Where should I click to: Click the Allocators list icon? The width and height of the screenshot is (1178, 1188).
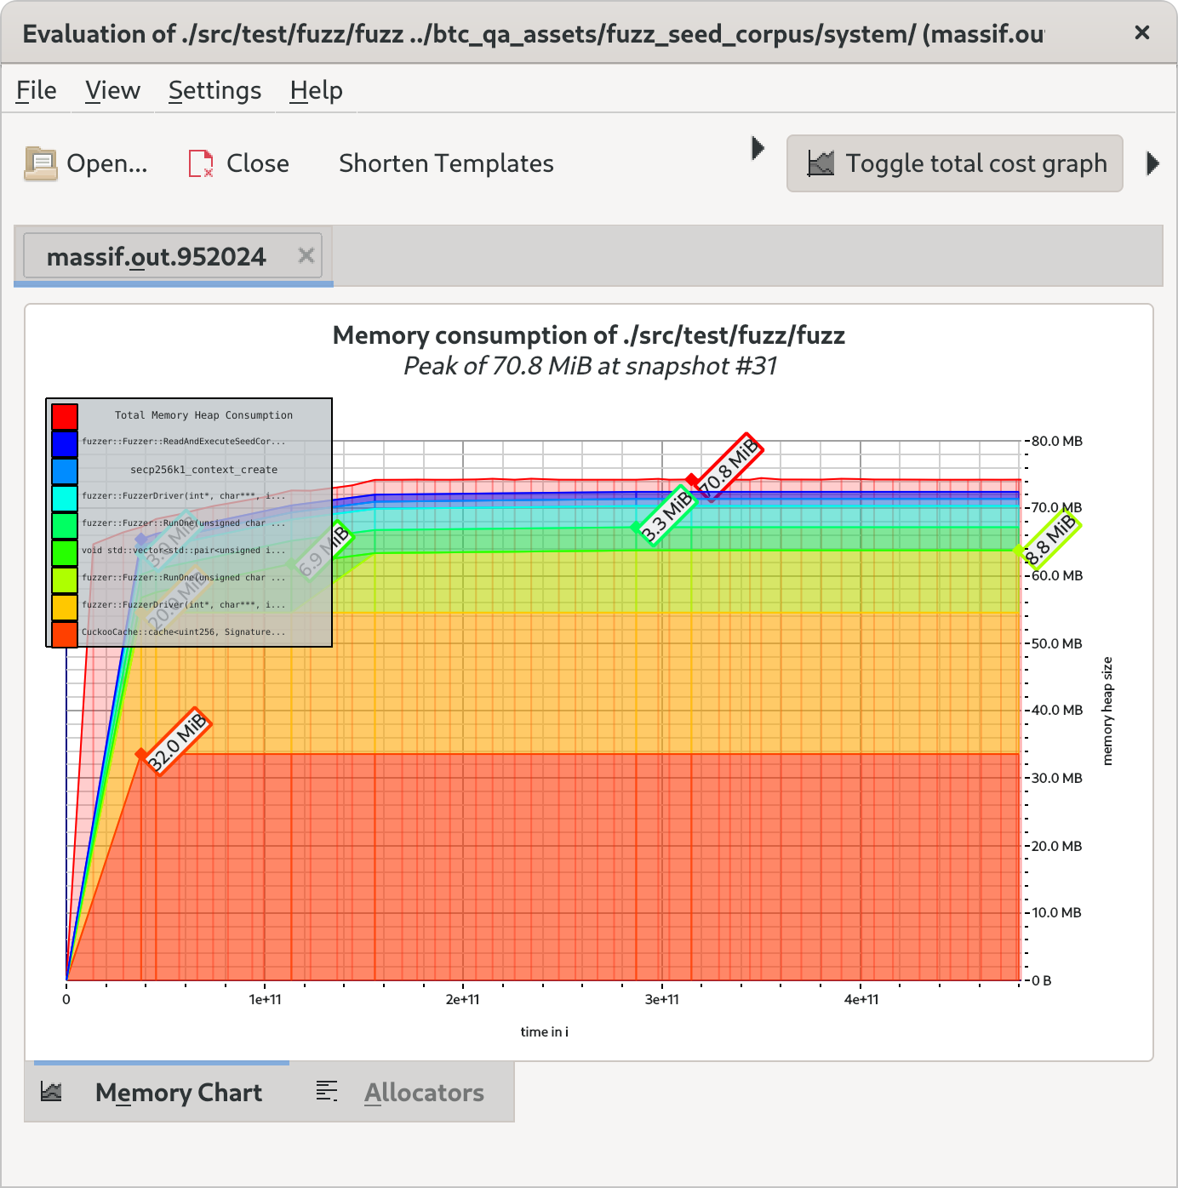[326, 1092]
